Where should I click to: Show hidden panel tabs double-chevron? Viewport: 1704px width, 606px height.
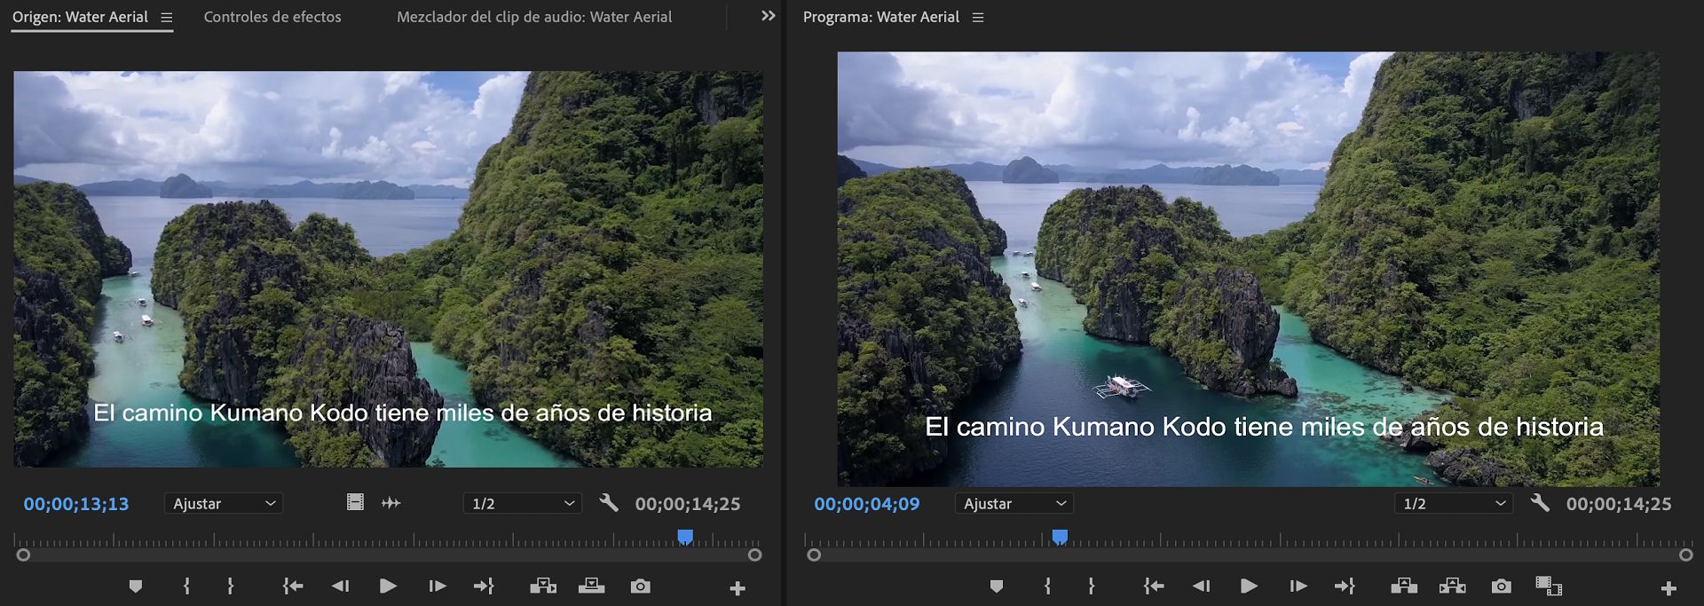pyautogui.click(x=769, y=16)
